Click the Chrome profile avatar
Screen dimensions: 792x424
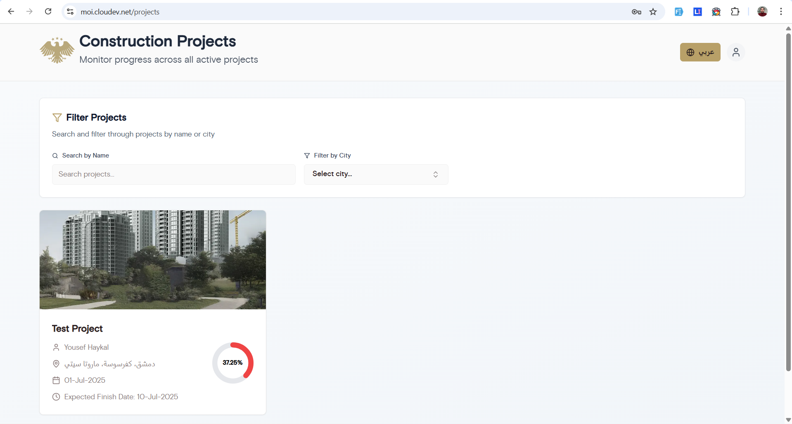[762, 12]
